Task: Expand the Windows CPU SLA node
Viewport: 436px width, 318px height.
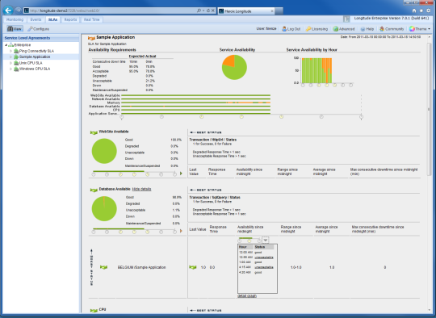Action: (x=11, y=69)
